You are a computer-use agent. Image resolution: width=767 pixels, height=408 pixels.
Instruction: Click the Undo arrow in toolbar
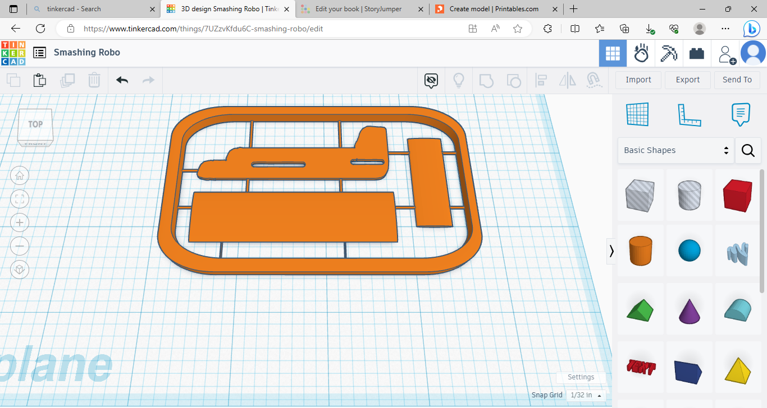pos(122,80)
